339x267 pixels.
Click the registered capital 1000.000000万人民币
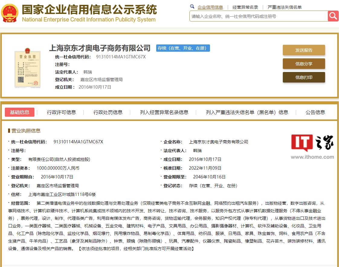click(x=58, y=168)
